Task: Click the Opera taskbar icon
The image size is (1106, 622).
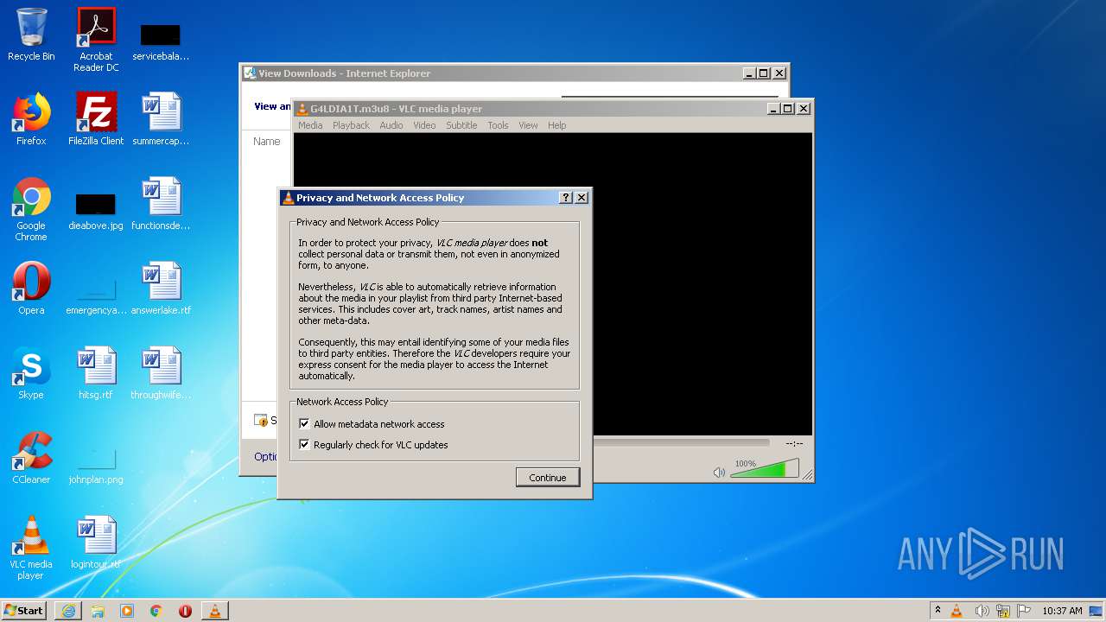Action: tap(185, 611)
